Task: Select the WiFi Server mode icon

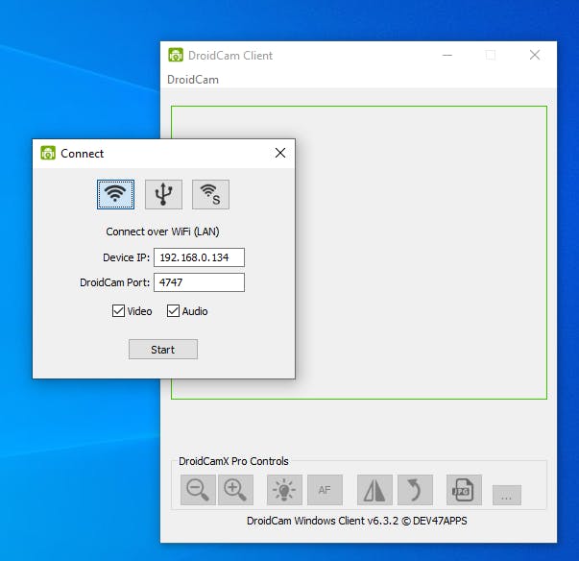Action: click(x=210, y=194)
